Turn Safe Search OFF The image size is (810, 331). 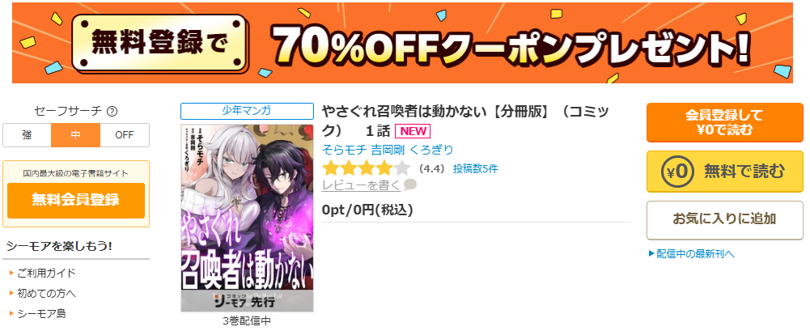(x=125, y=135)
